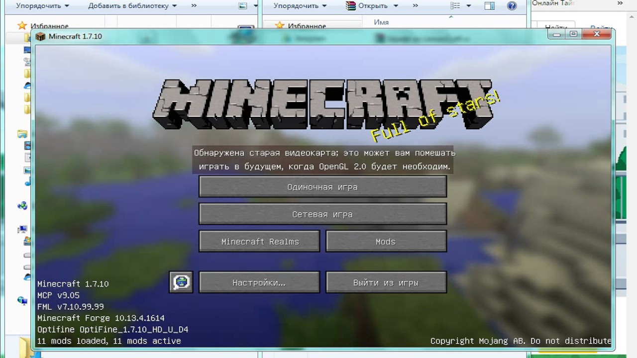Image resolution: width=637 pixels, height=358 pixels.
Task: Click the WinRAR icon beside Открыть
Action: pos(351,6)
